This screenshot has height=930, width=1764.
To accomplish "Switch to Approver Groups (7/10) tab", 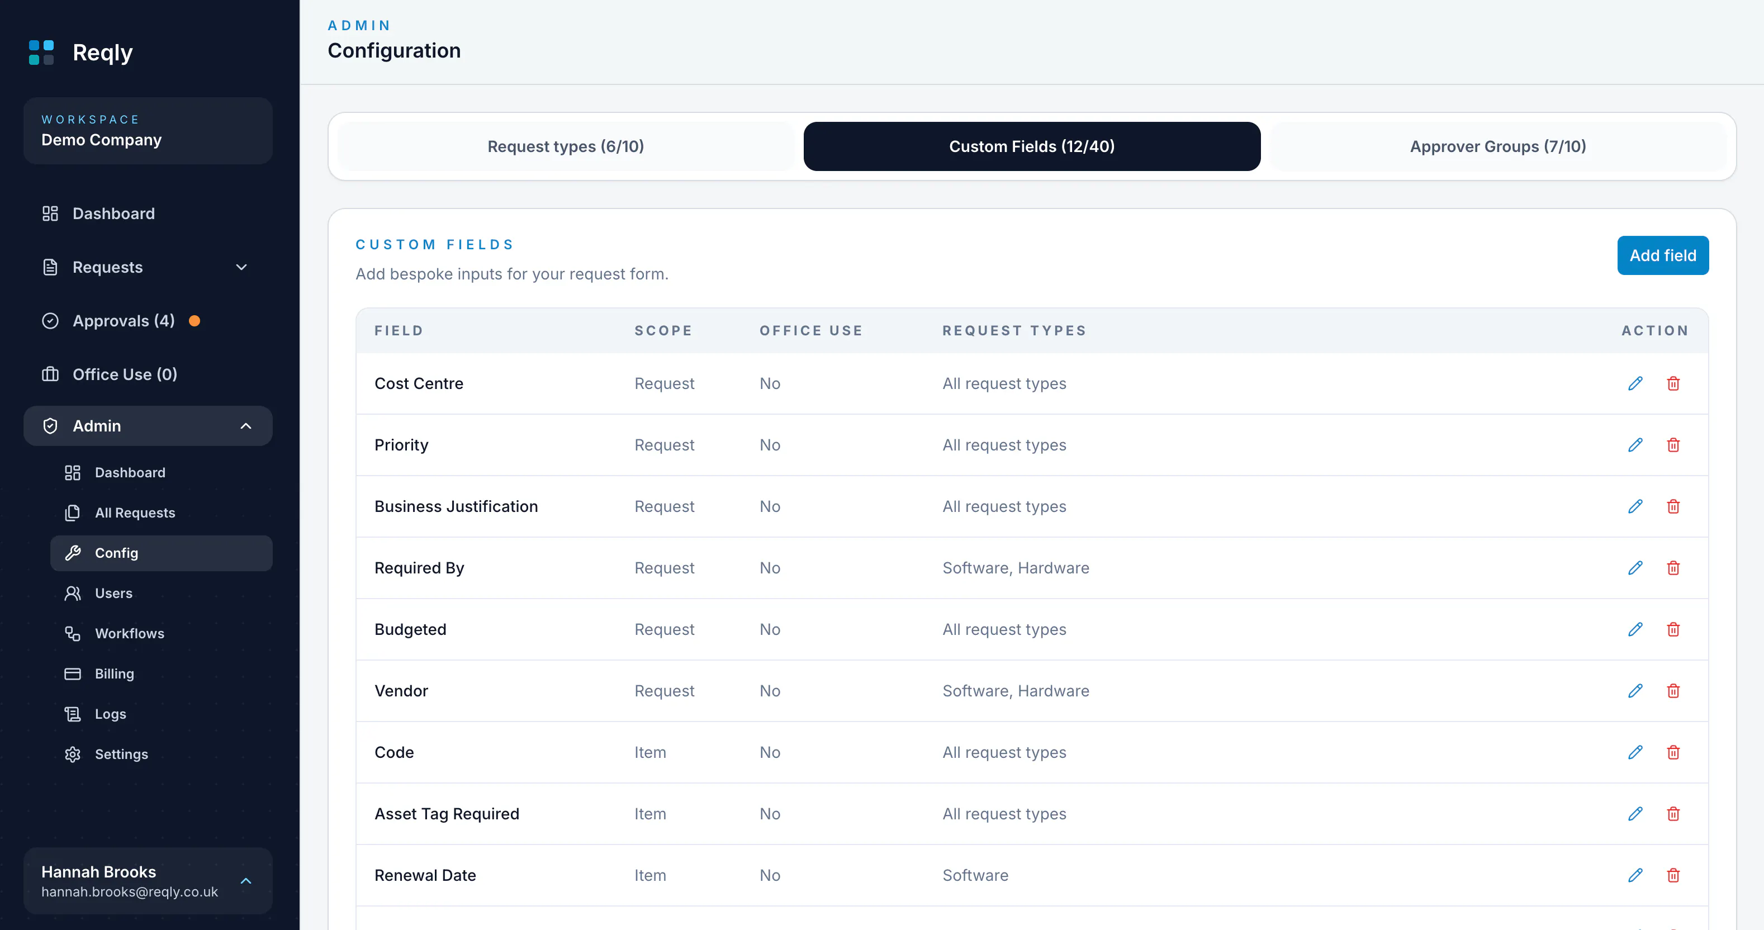I will (1499, 146).
